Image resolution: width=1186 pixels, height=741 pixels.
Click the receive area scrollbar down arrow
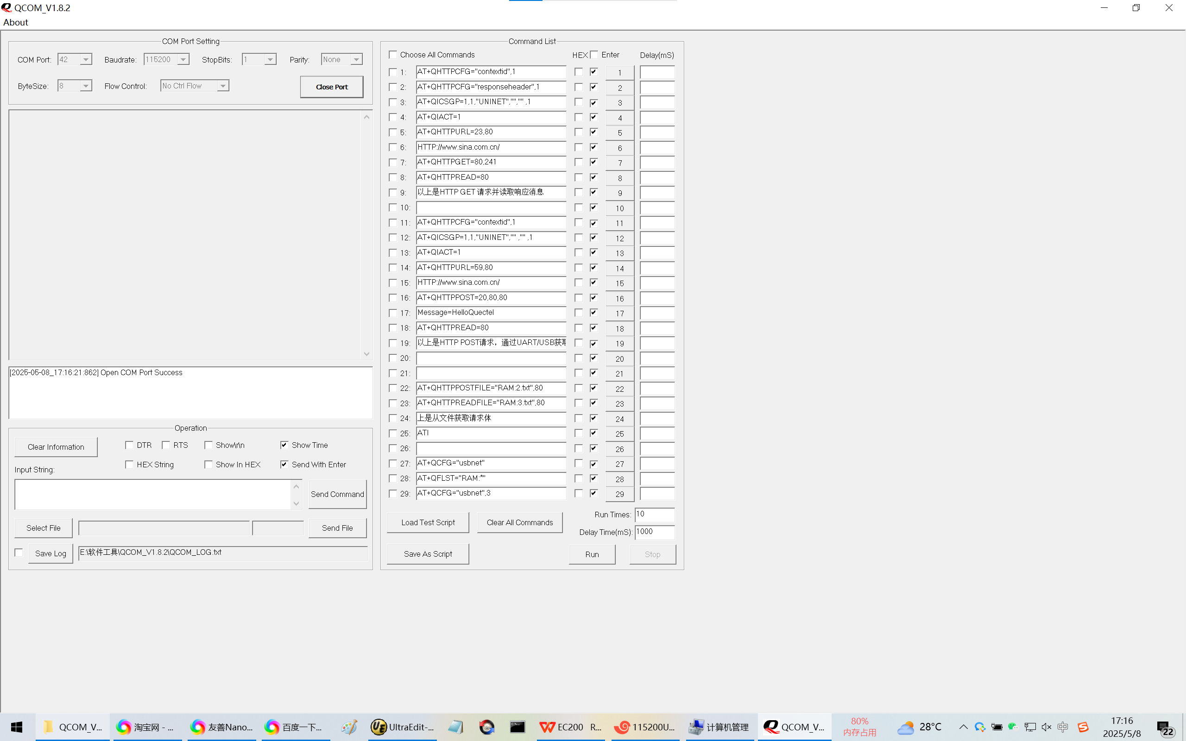point(366,354)
